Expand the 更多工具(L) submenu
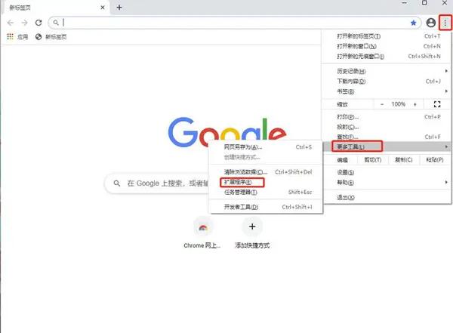Image resolution: width=453 pixels, height=333 pixels. coord(387,146)
